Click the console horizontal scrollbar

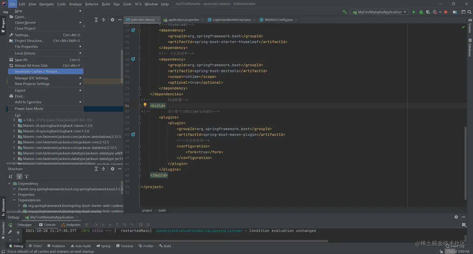point(177,241)
